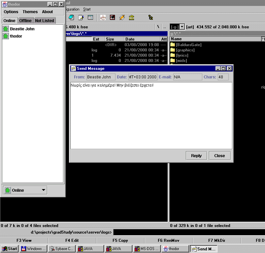Switch to the first JAVA taskbar item
Image resolution: width=265 pixels, height=253 pixels.
pos(90,249)
